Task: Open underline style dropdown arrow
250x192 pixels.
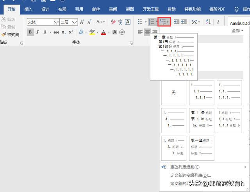Action: pos(50,32)
